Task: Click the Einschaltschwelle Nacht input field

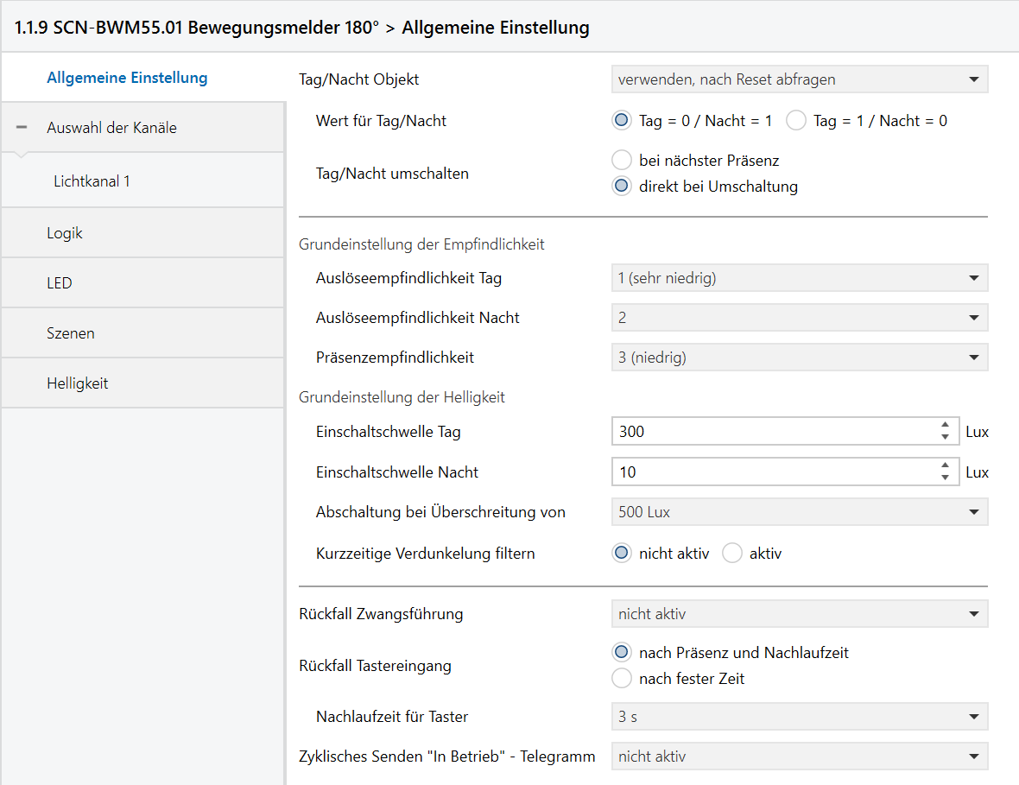Action: click(x=773, y=472)
